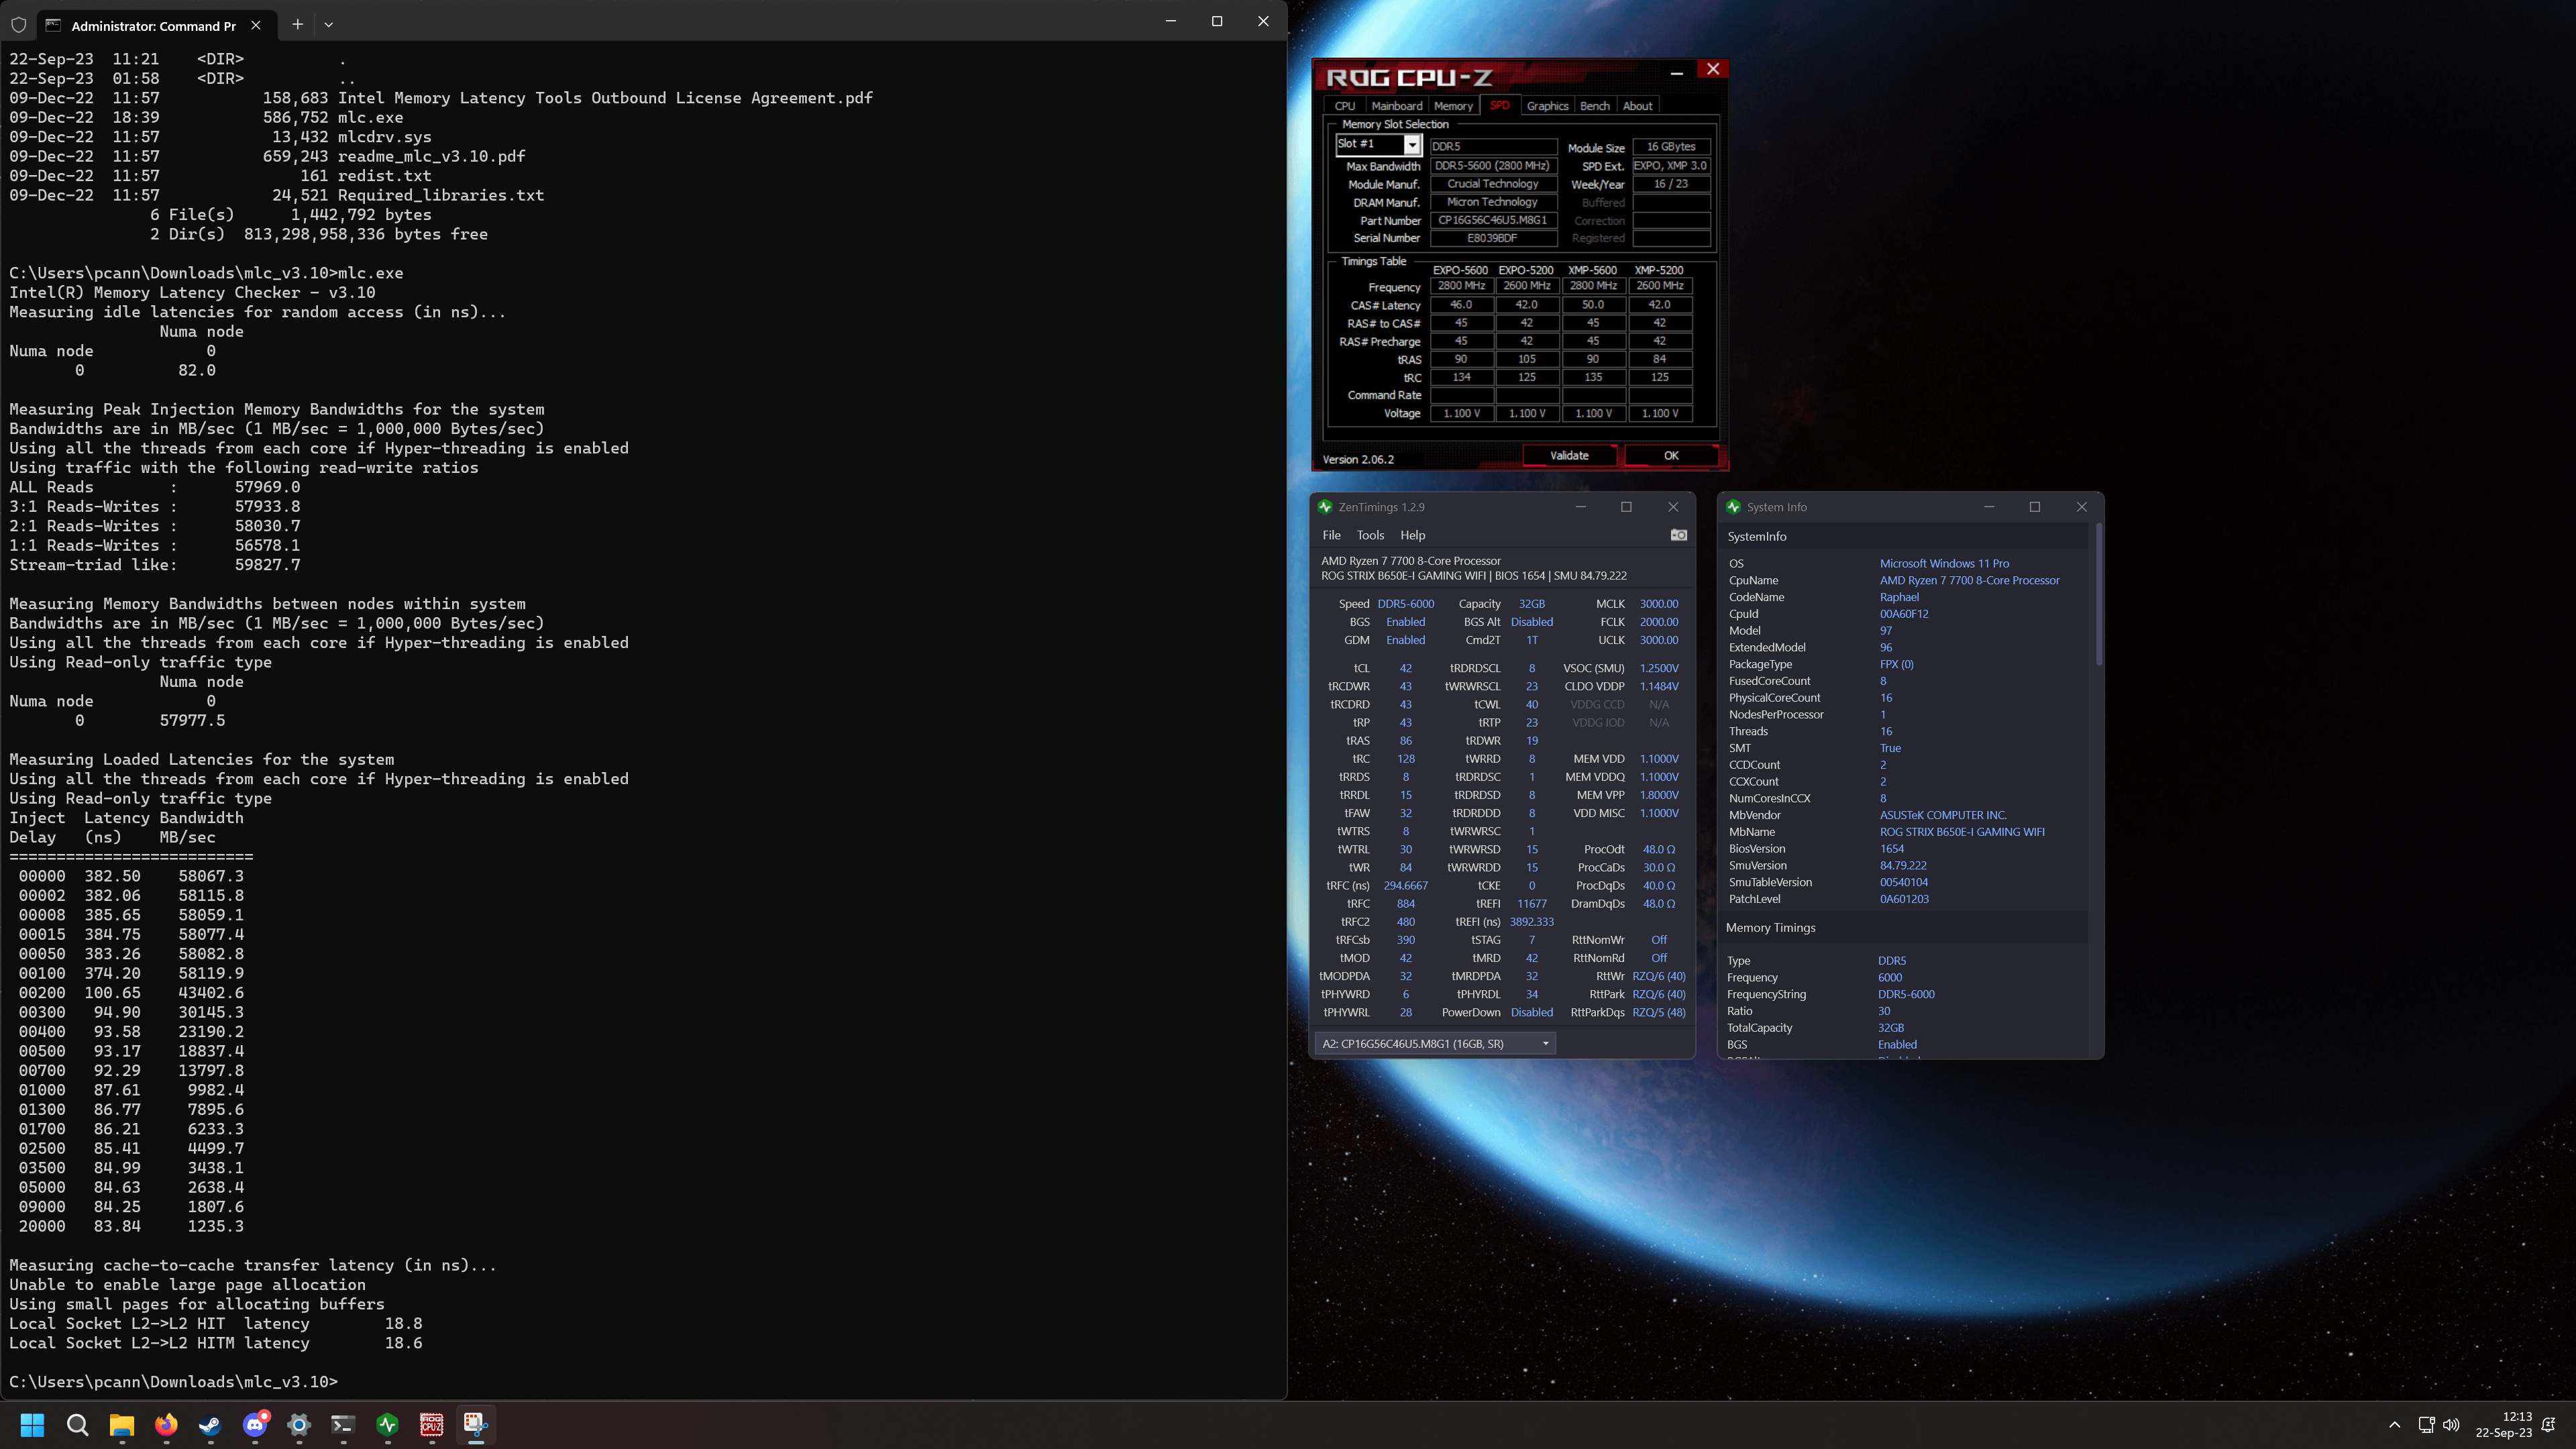Click the ZenTimings screenshot camera icon
Image resolution: width=2576 pixels, height=1449 pixels.
click(1679, 535)
